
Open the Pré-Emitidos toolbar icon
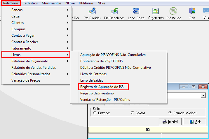pos(92,11)
